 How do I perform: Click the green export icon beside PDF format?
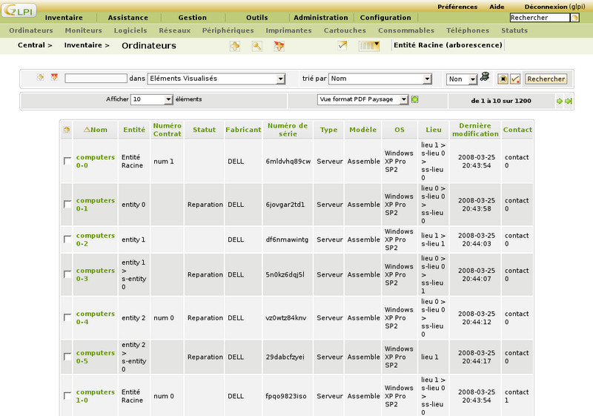tap(415, 99)
